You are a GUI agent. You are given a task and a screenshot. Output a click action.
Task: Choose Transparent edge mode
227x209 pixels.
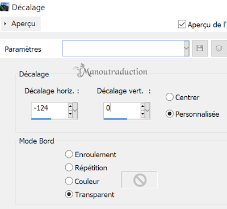point(69,194)
